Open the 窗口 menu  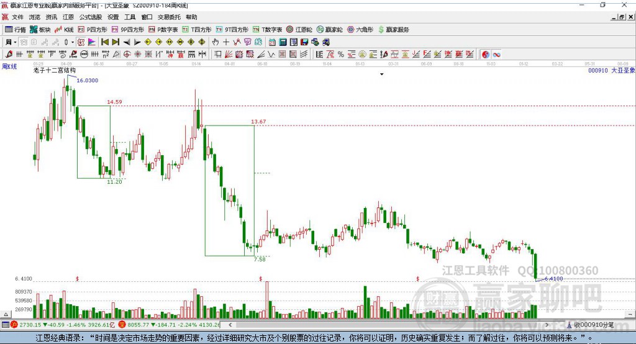[147, 17]
